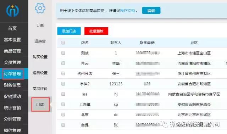
Task: Select 退换货 submenu item
Action: [x=40, y=41]
